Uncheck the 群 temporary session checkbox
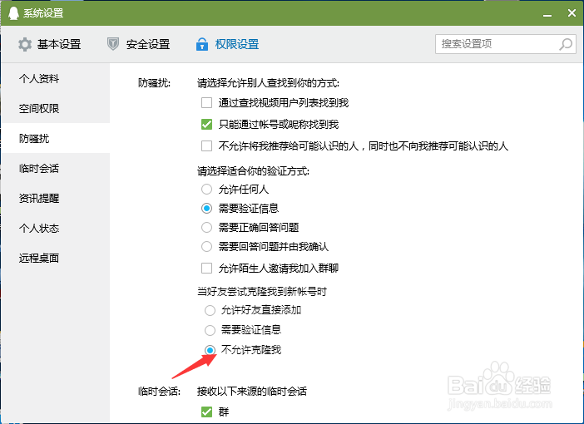This screenshot has height=424, width=584. (206, 412)
